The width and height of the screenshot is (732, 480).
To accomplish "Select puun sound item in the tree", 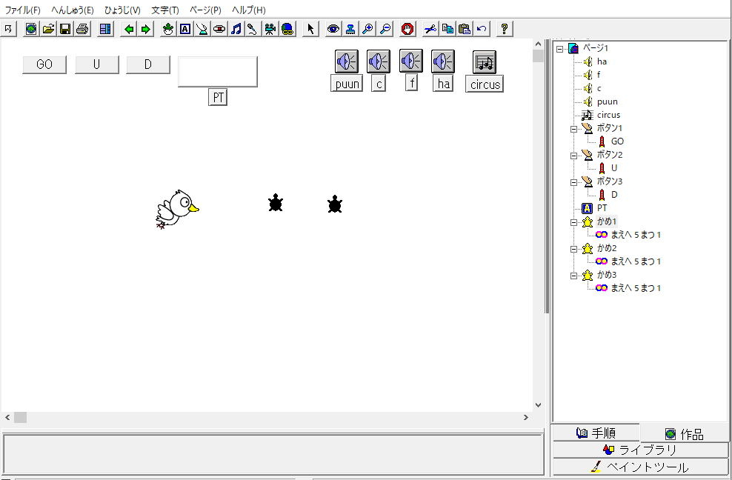I will click(x=607, y=101).
